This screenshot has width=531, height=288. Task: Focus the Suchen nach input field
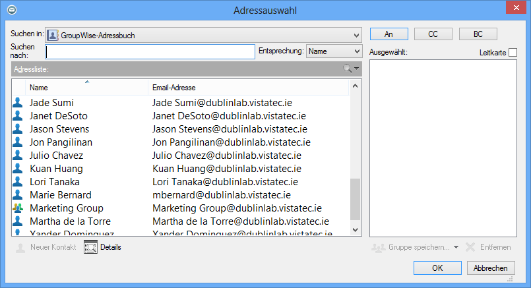point(150,52)
